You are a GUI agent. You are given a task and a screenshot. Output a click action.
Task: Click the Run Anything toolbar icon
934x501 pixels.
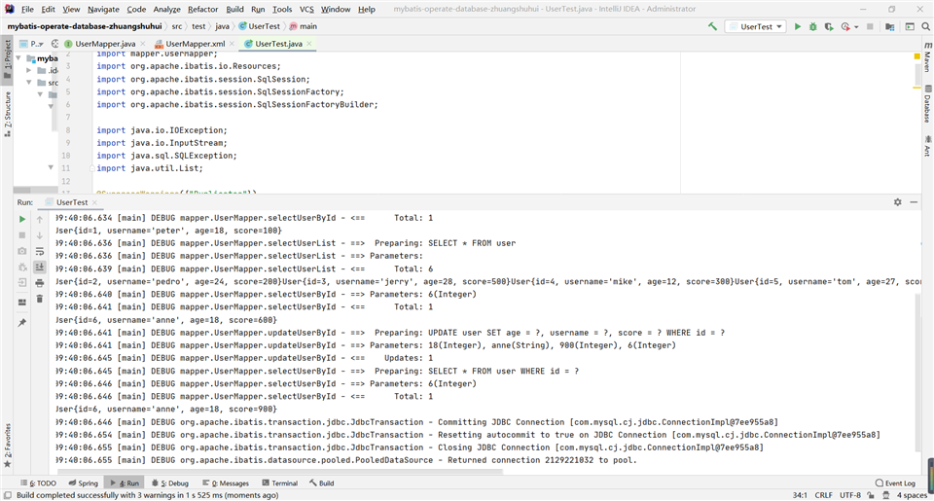point(910,26)
